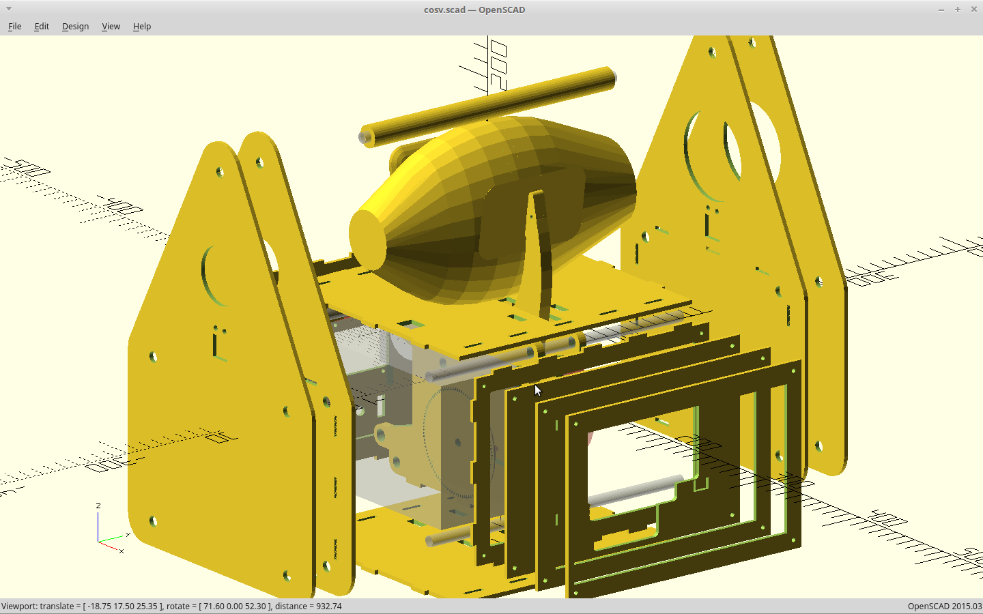Click the OpenSCAD 2015.03 version label
This screenshot has height=614, width=983.
pyautogui.click(x=944, y=606)
